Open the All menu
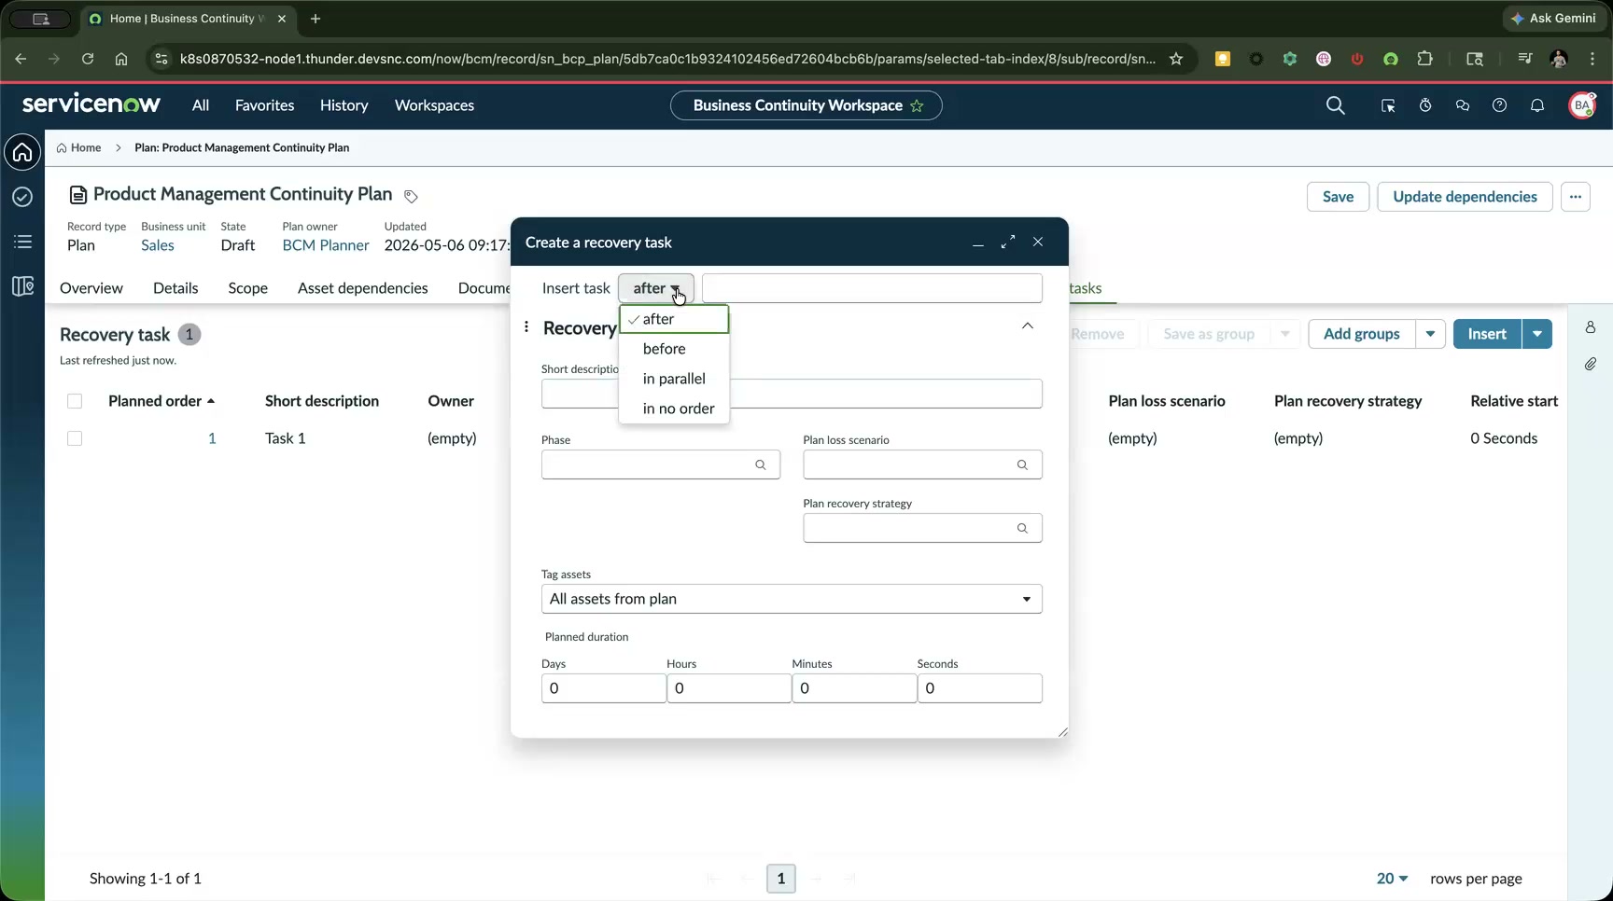 (x=201, y=105)
